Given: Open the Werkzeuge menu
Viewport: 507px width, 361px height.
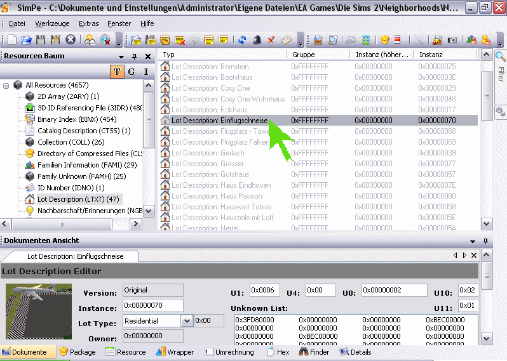Looking at the screenshot, I should (53, 23).
